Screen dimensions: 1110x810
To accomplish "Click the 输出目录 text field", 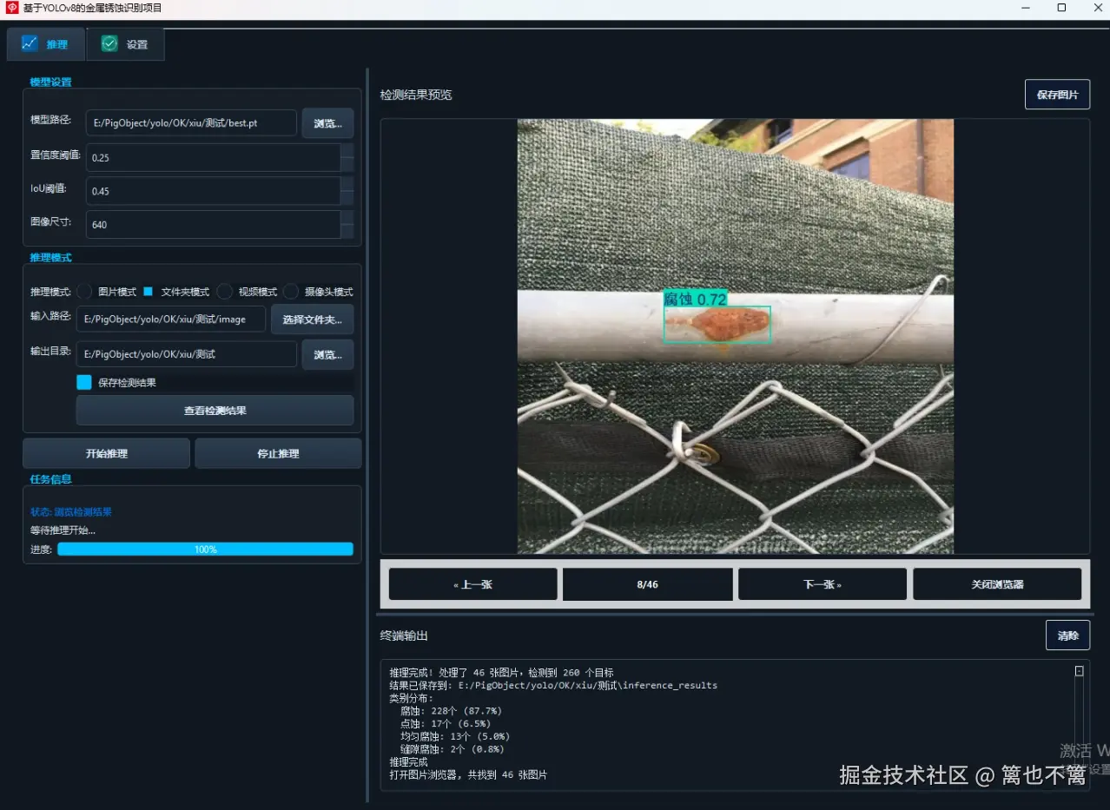I will [x=187, y=354].
